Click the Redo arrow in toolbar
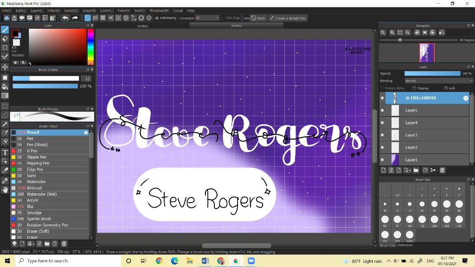This screenshot has width=475, height=267. (x=75, y=18)
